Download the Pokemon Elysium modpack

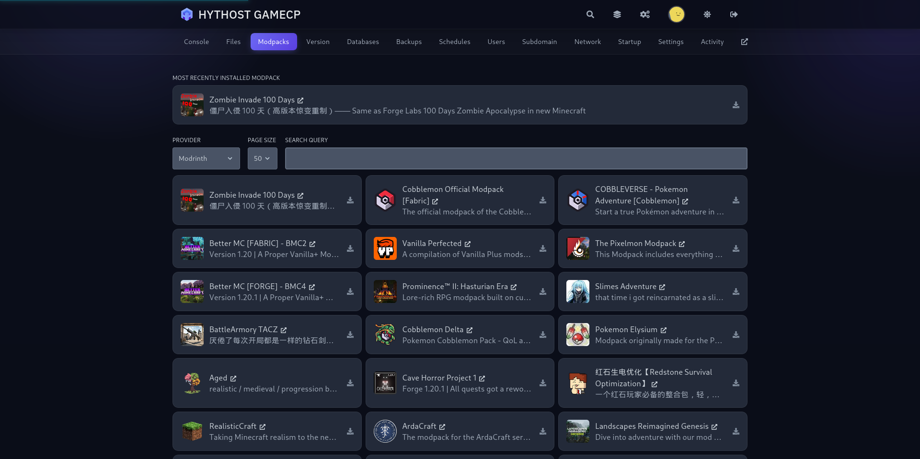tap(736, 335)
